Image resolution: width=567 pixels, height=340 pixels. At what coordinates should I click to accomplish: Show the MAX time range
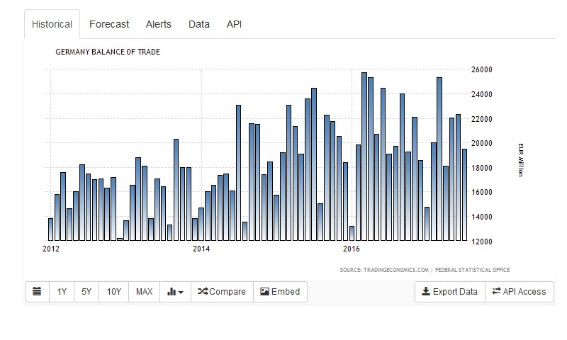(144, 291)
